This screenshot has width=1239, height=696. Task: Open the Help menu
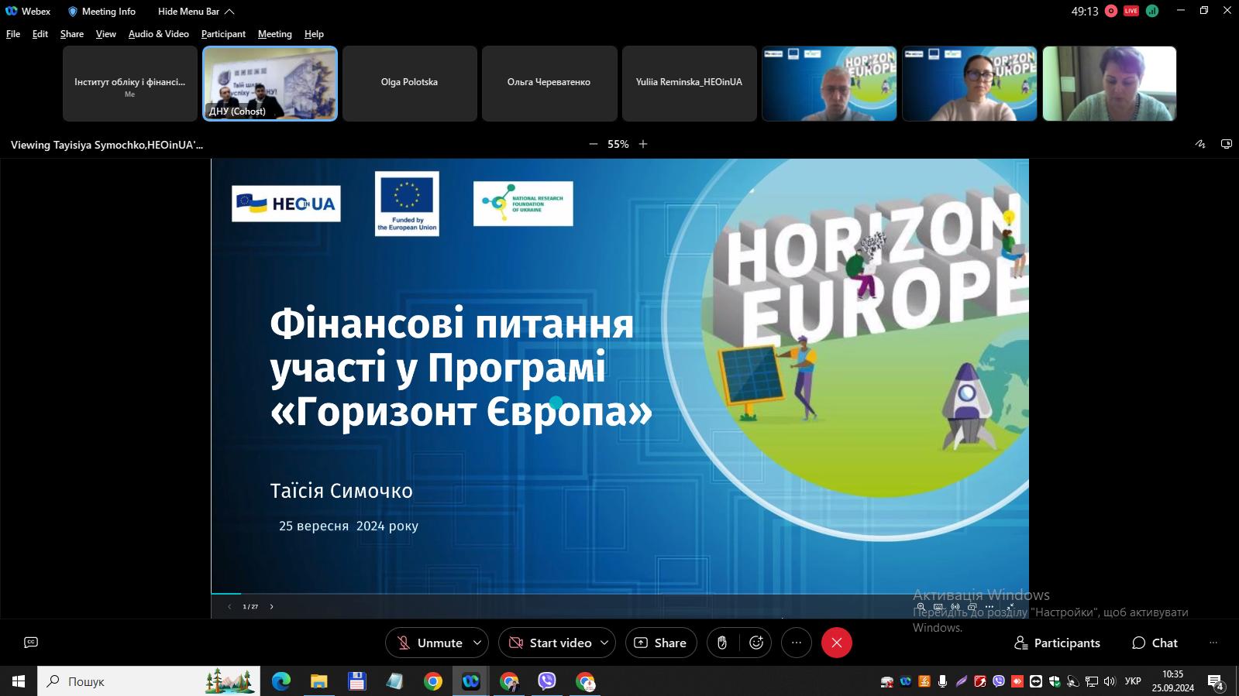point(314,34)
